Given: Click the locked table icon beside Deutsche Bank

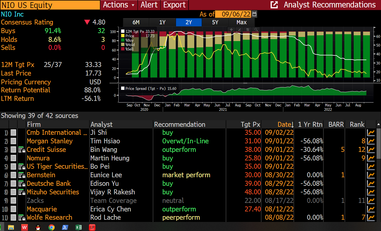Looking at the screenshot, I should [x=22, y=184].
